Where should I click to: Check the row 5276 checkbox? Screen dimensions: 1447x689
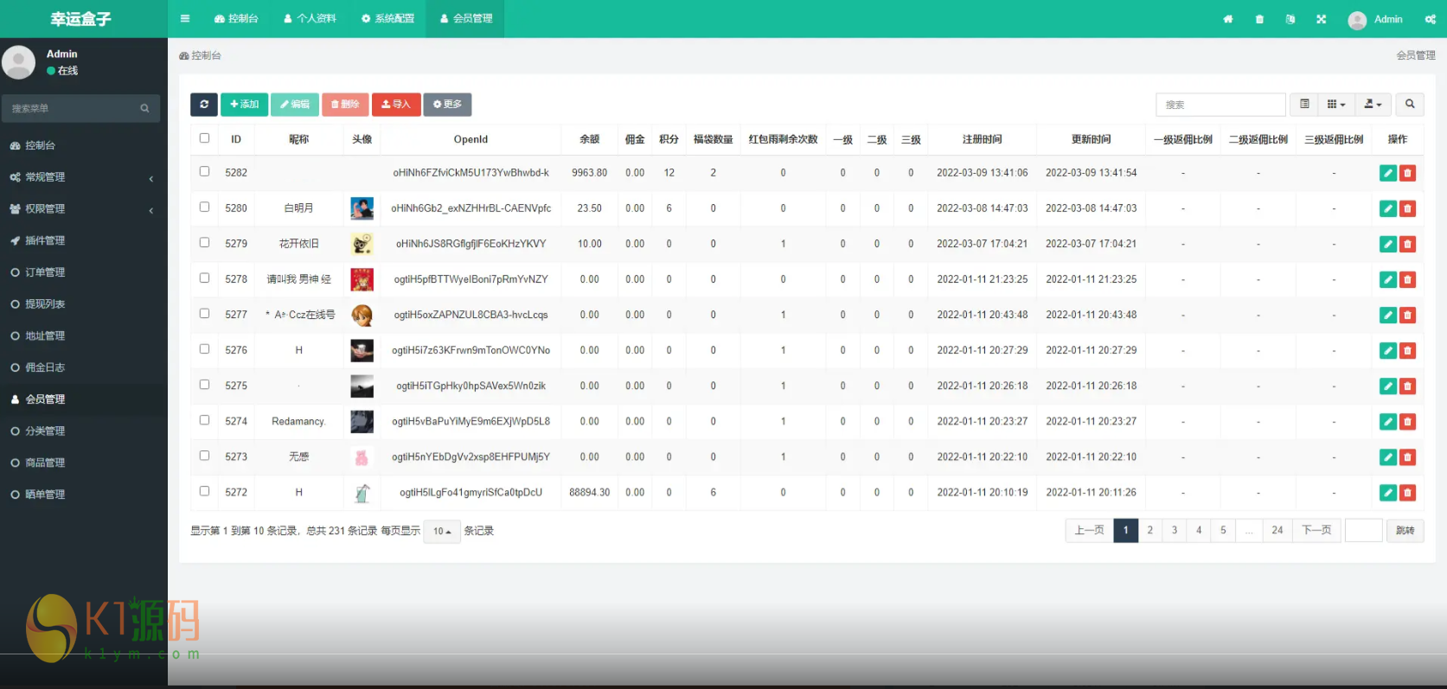(204, 348)
